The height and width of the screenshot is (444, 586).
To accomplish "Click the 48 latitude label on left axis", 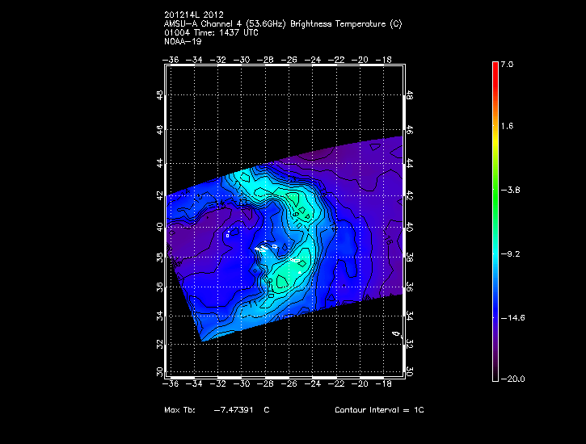I will (x=159, y=95).
